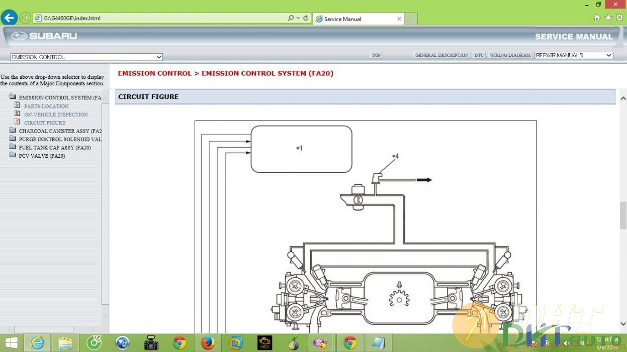
Task: Click the Subaru logo in header
Action: [44, 36]
